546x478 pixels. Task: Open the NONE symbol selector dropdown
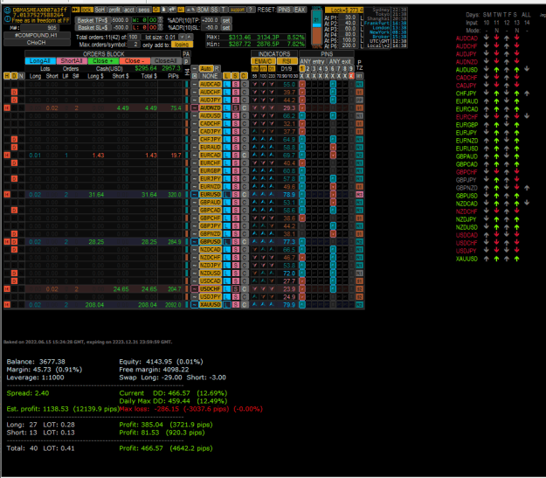click(210, 76)
